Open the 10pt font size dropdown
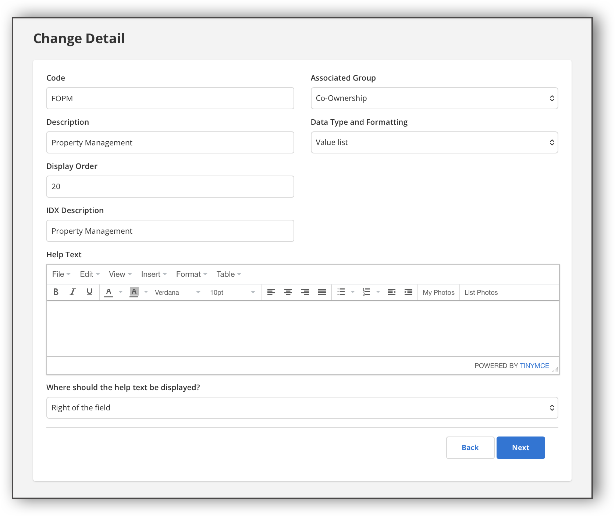The height and width of the screenshot is (516, 615). point(232,292)
